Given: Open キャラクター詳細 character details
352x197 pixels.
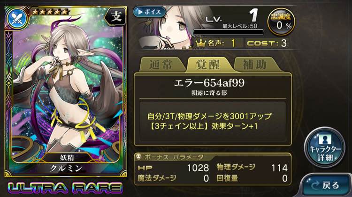Looking at the screenshot, I should pyautogui.click(x=324, y=147).
